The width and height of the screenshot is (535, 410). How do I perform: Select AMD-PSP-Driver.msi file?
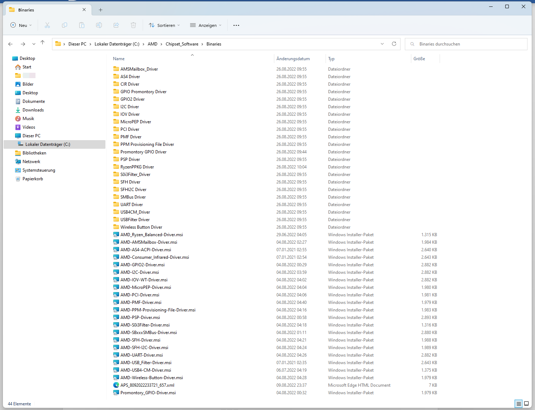click(140, 318)
